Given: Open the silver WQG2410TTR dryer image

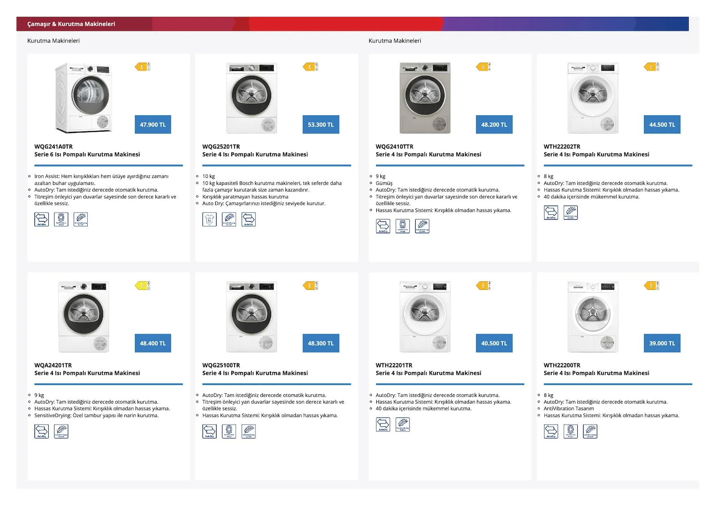Looking at the screenshot, I should coord(425,98).
